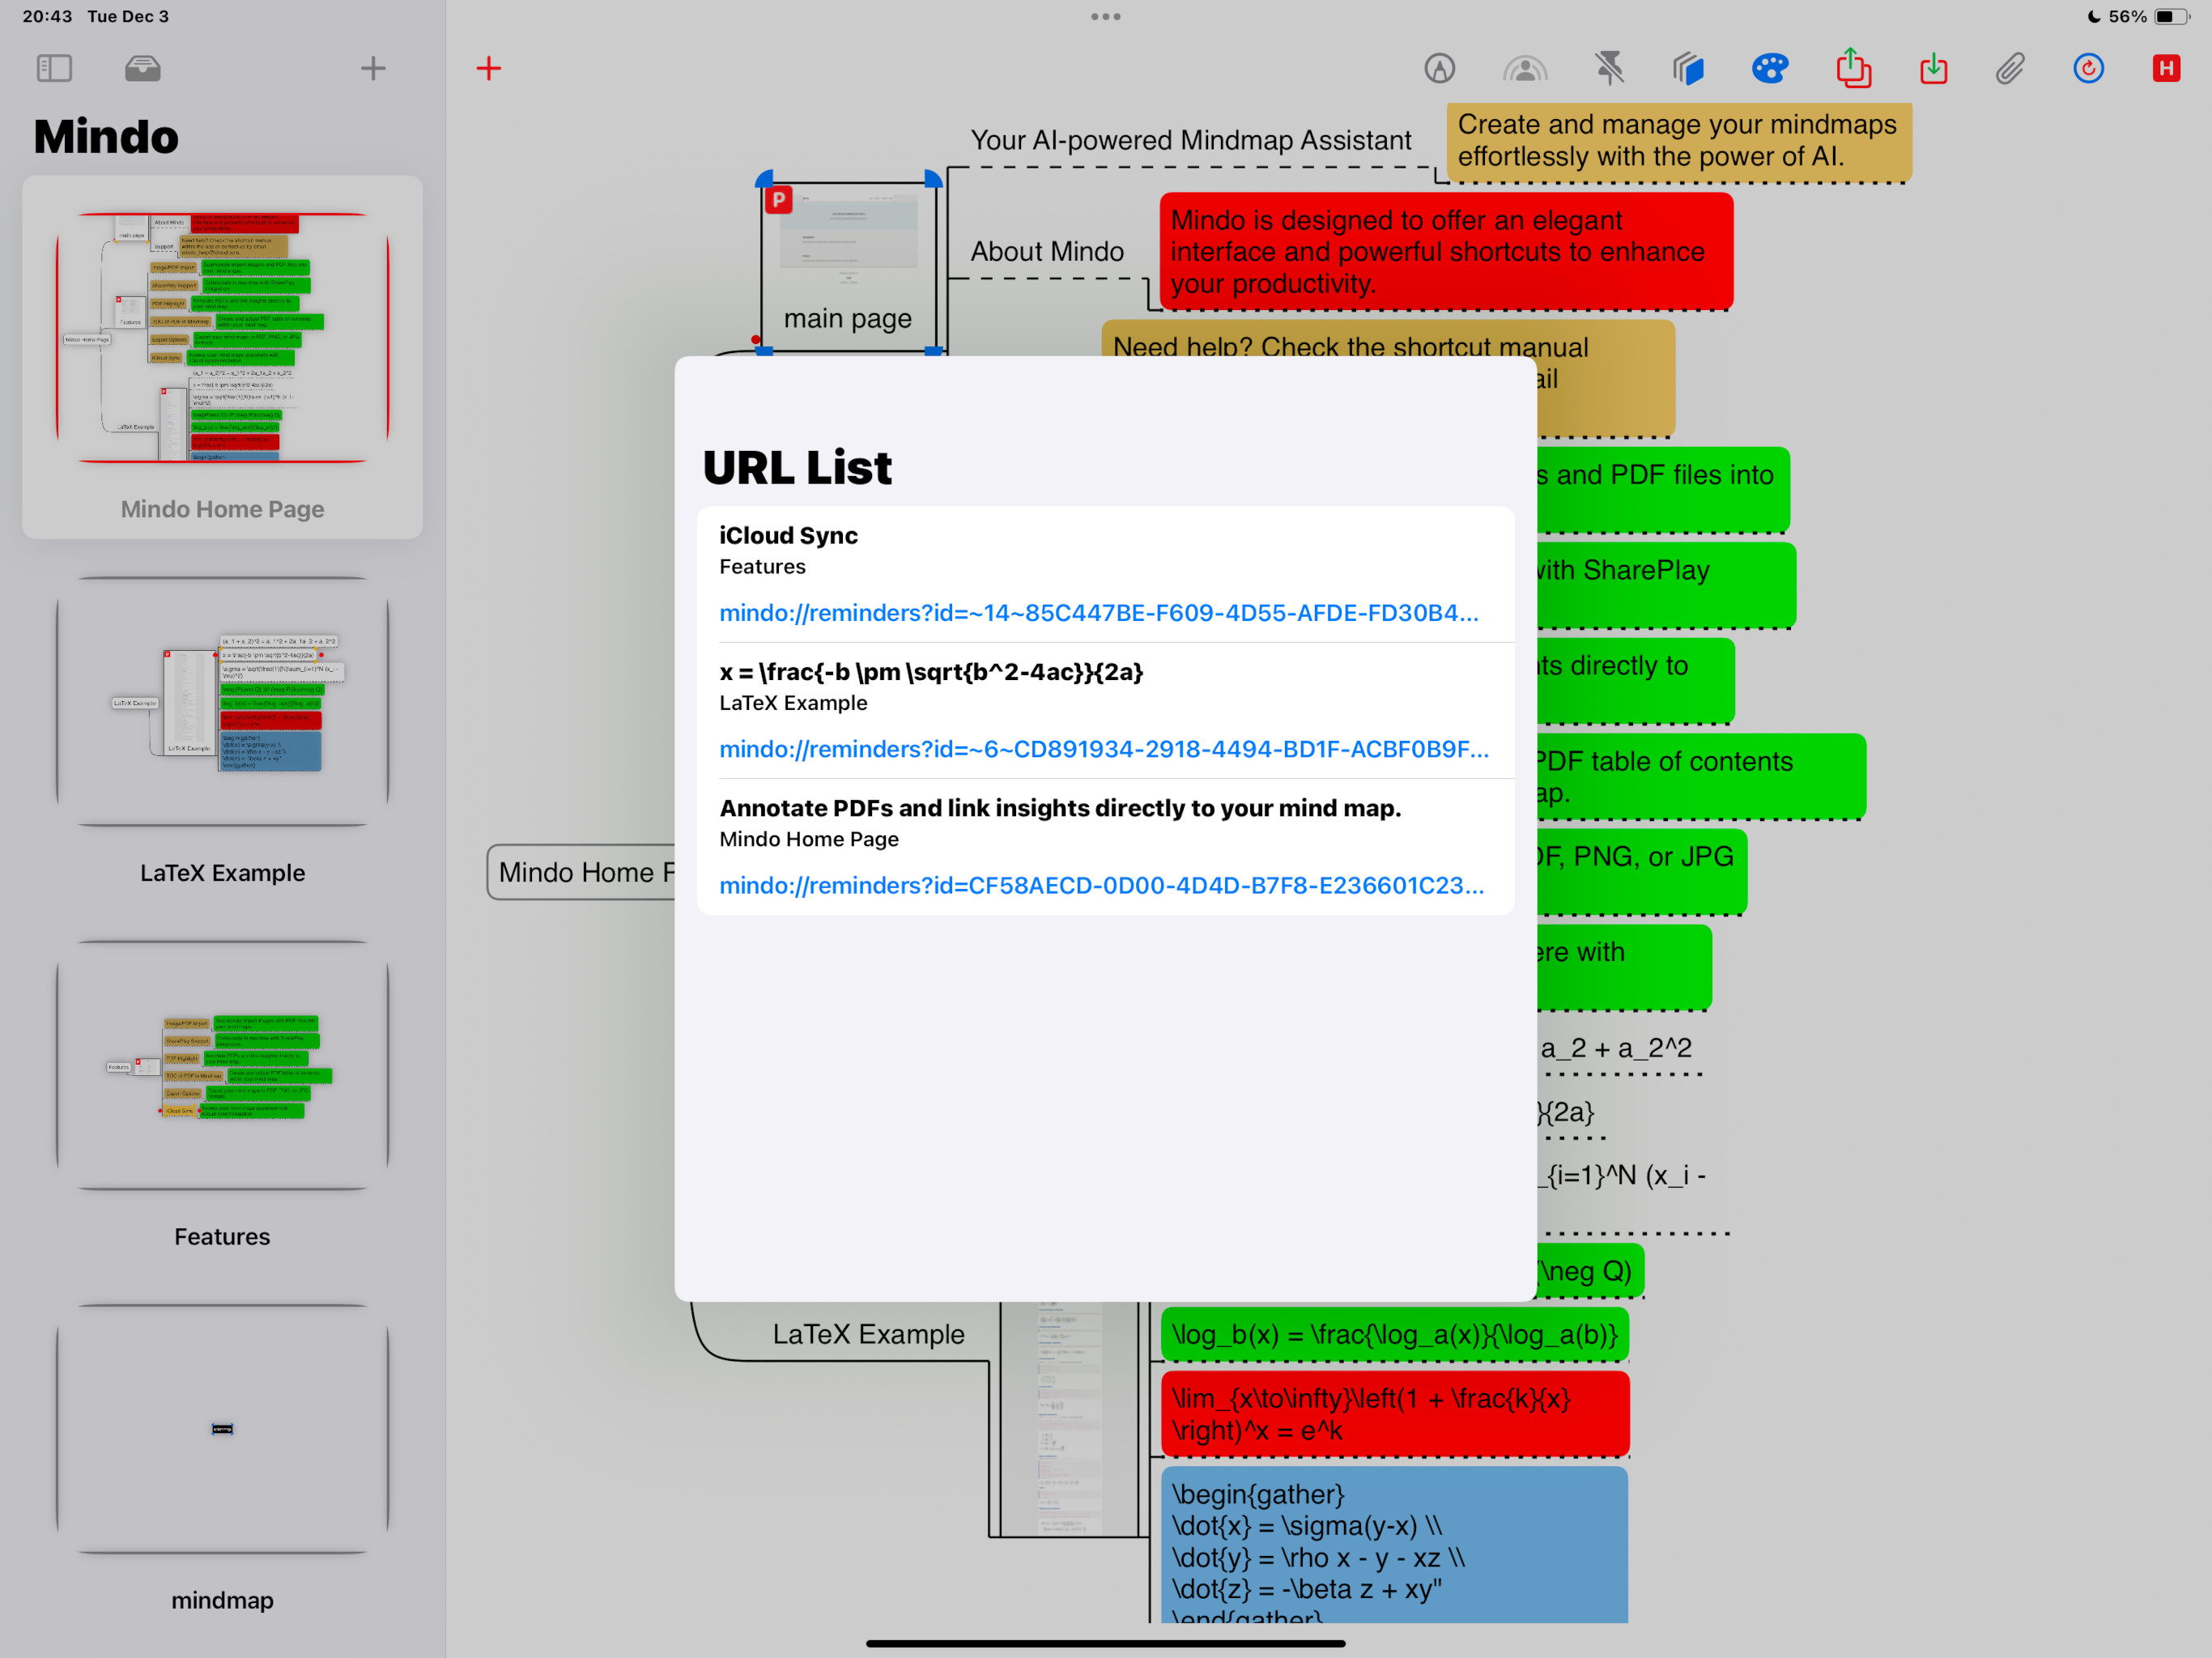
Task: Select the Features mindmap thumbnail
Action: 222,1066
